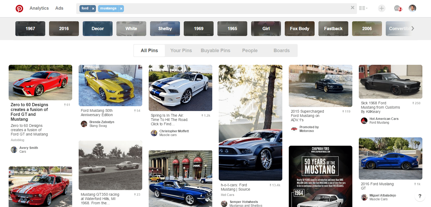The width and height of the screenshot is (431, 207).
Task: Click the 1.2k repin count
Action: click(206, 116)
